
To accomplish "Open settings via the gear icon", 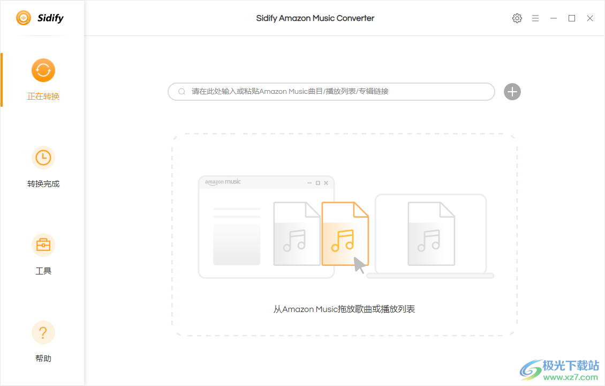I will [517, 18].
